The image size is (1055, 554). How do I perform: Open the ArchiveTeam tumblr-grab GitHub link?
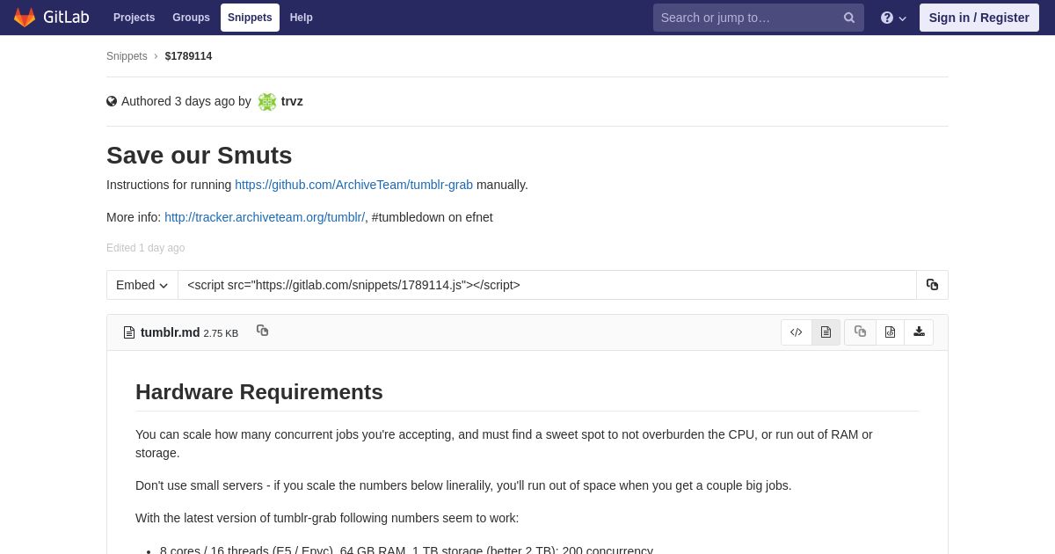pyautogui.click(x=353, y=185)
